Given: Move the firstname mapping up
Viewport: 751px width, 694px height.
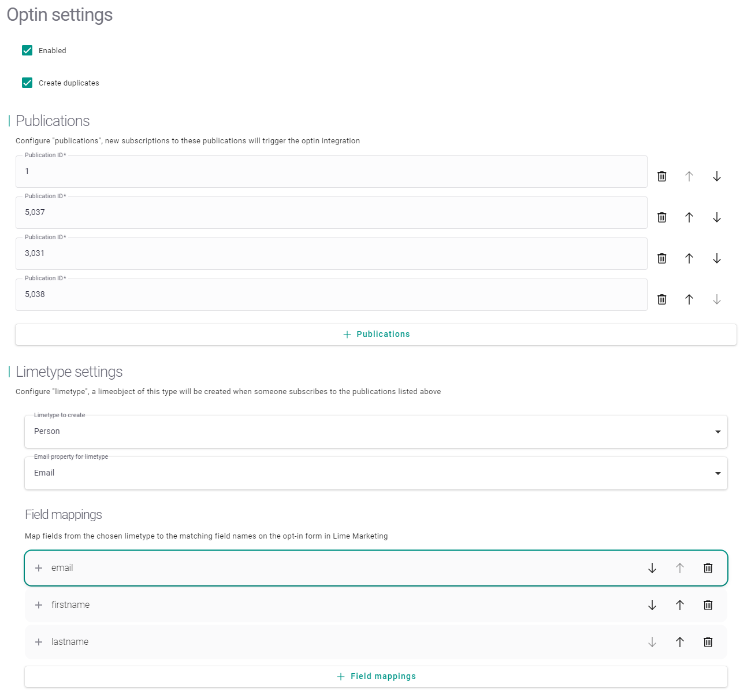Looking at the screenshot, I should (680, 604).
